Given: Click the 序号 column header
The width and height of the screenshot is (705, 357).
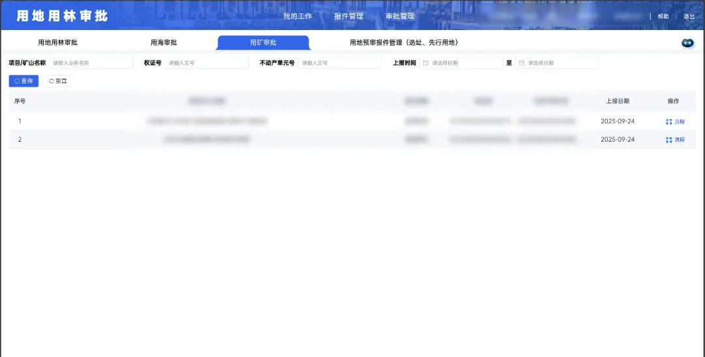Looking at the screenshot, I should pyautogui.click(x=20, y=101).
